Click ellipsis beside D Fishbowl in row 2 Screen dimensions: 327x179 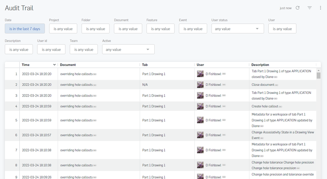pyautogui.click(x=224, y=85)
